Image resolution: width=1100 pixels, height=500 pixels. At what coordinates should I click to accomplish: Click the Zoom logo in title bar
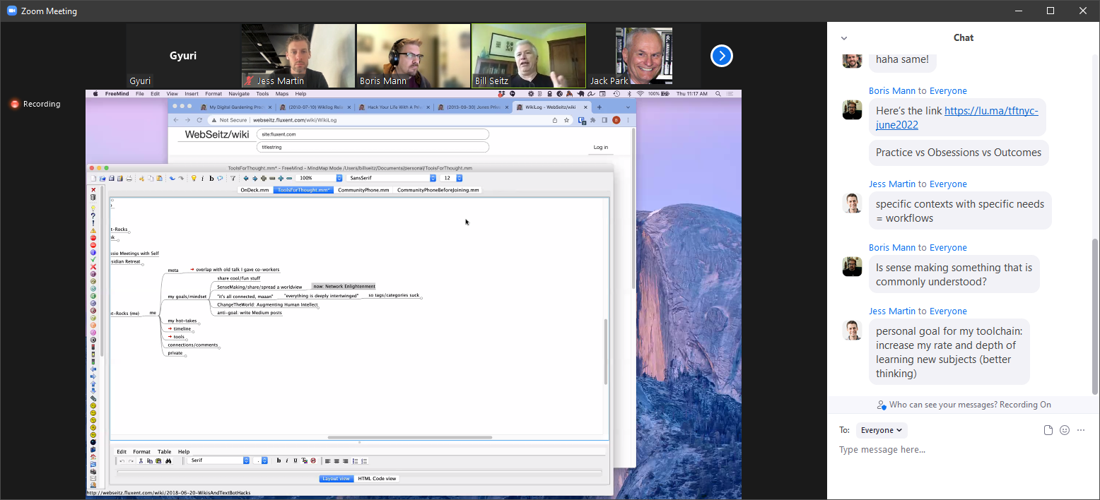(x=11, y=11)
